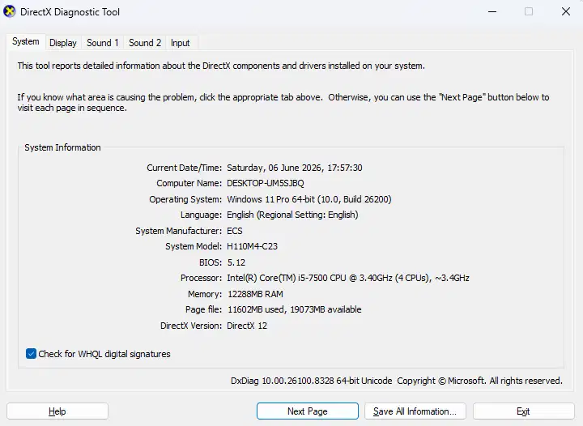Click the Processor label

pyautogui.click(x=201, y=278)
